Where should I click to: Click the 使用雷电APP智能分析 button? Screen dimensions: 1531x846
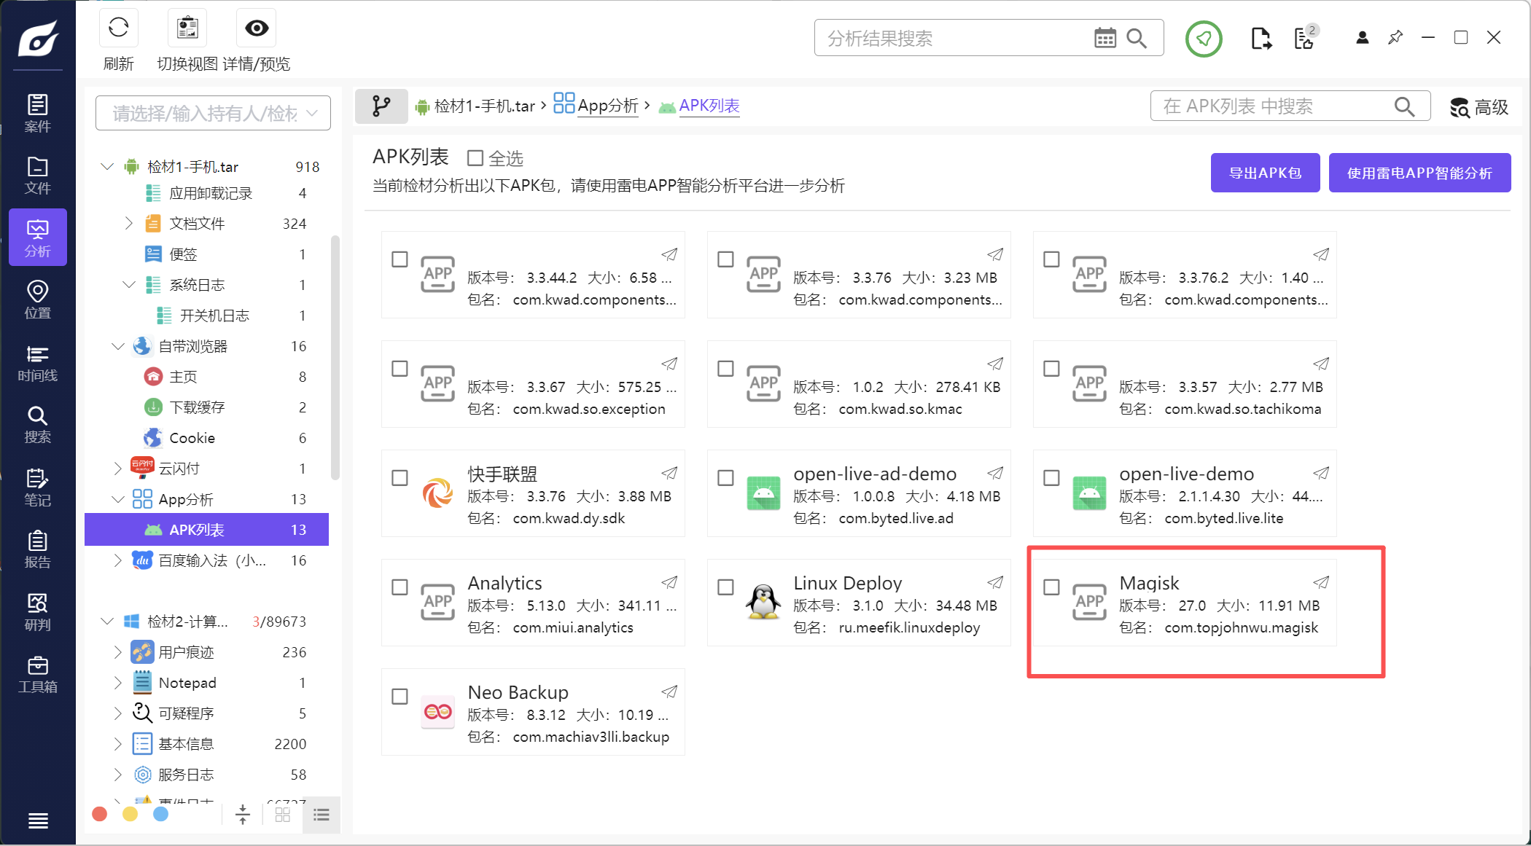pos(1419,173)
